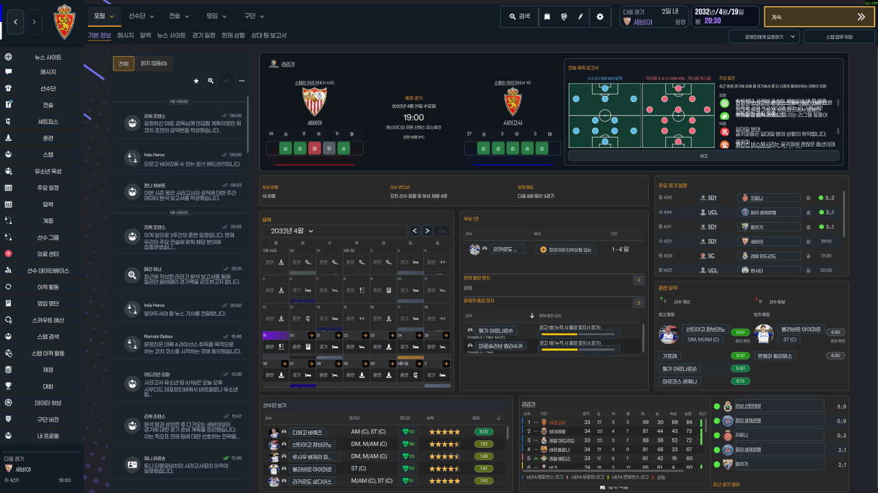Click red cross icon beside 의료 센터
This screenshot has height=493, width=878.
point(8,253)
